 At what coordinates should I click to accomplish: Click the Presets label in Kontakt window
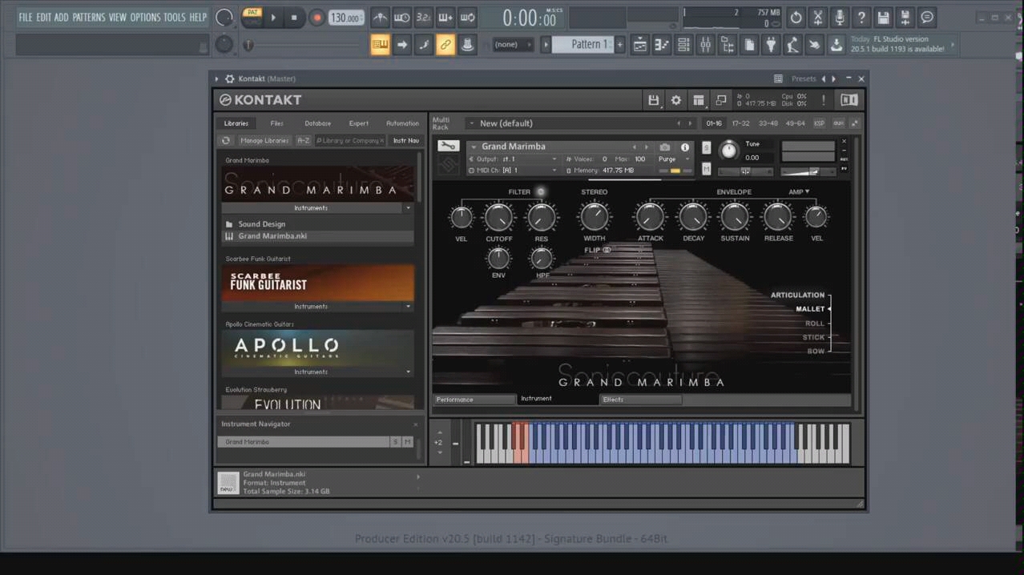click(804, 78)
